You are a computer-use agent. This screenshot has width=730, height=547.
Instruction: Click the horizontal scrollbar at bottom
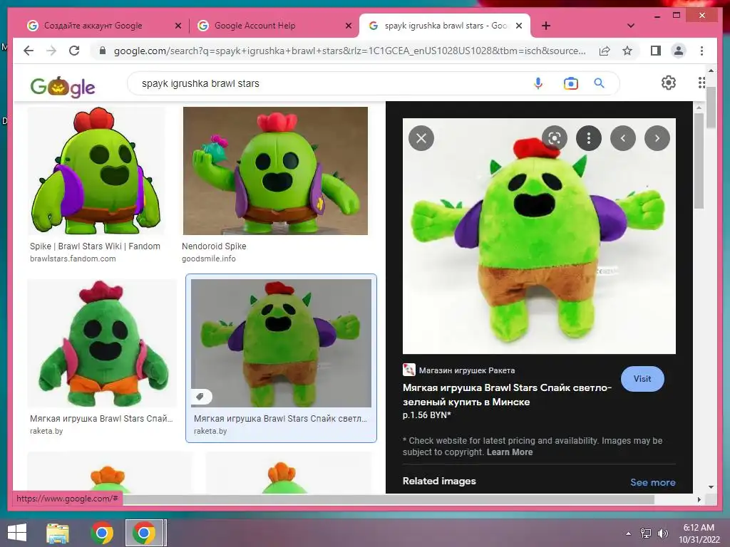[x=389, y=499]
